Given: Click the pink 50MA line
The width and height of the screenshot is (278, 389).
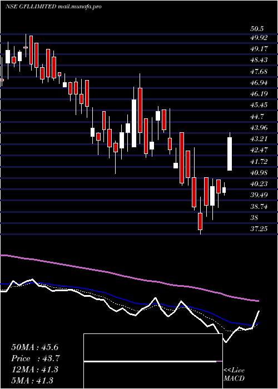Looking at the screenshot, I should pos(129,277).
